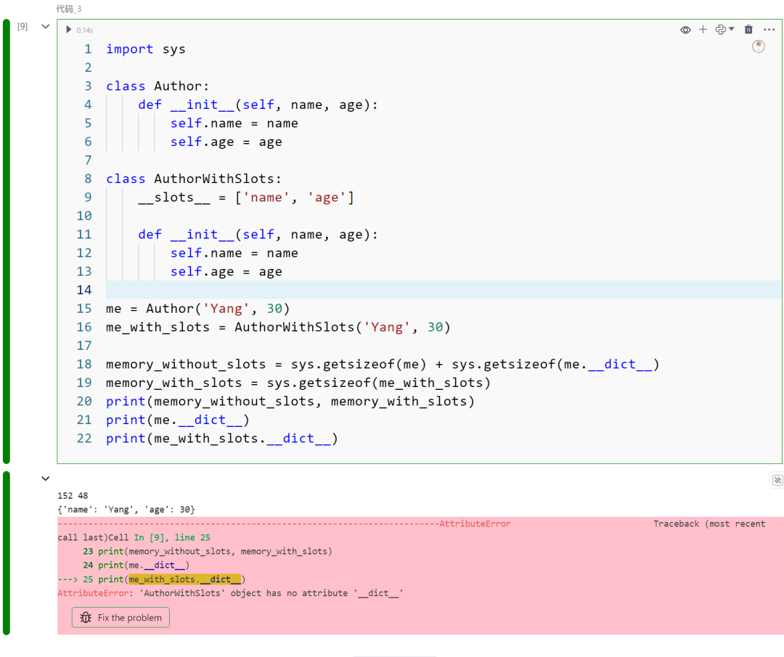The height and width of the screenshot is (657, 784).
Task: Click the bug icon in Fix button
Action: pos(86,618)
